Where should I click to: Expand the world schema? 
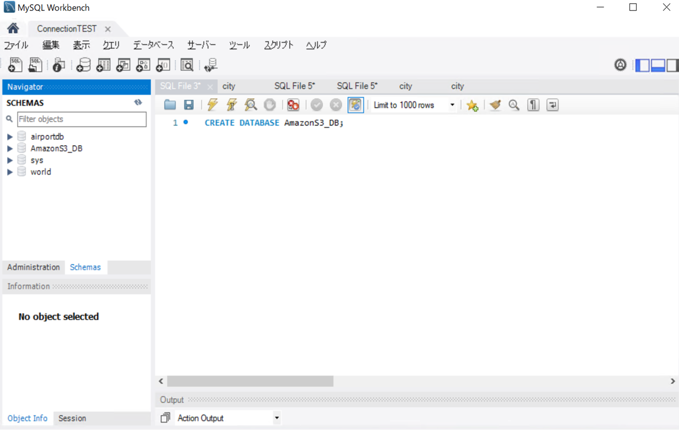pyautogui.click(x=10, y=172)
